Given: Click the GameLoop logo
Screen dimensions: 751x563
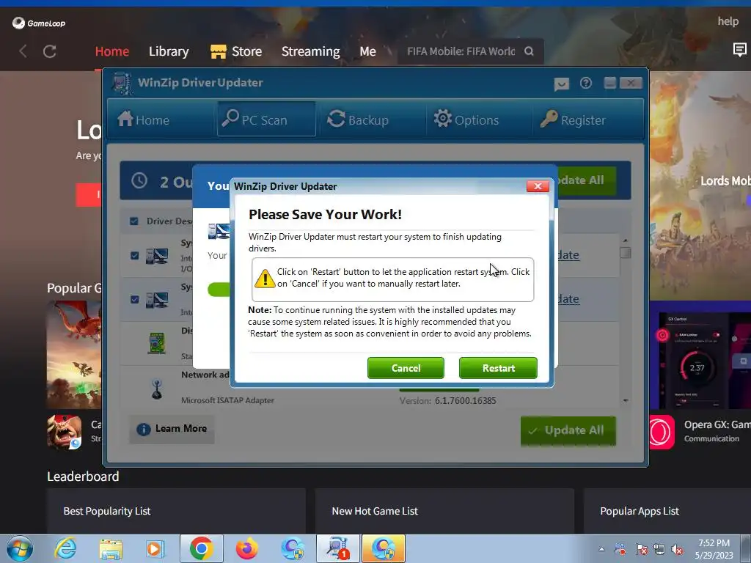Looking at the screenshot, I should click(39, 23).
